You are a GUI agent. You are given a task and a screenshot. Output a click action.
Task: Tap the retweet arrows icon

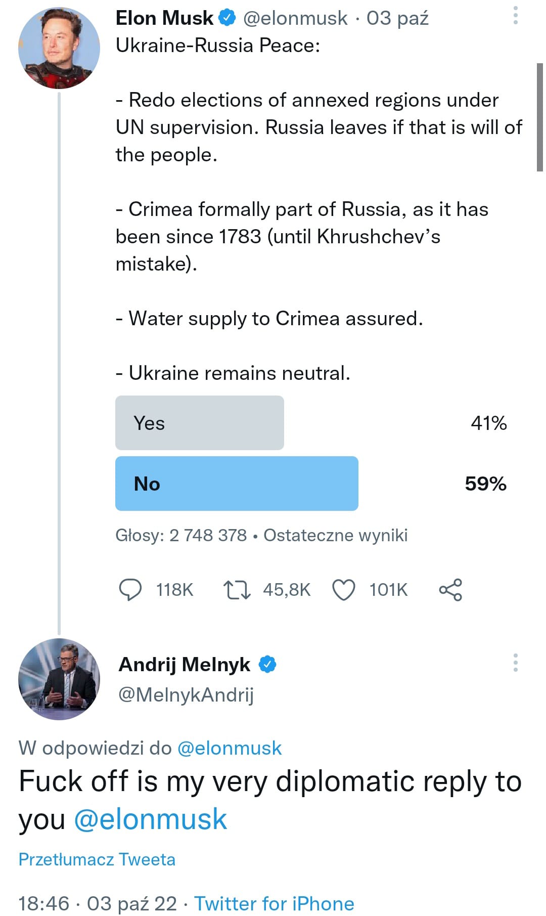point(237,590)
